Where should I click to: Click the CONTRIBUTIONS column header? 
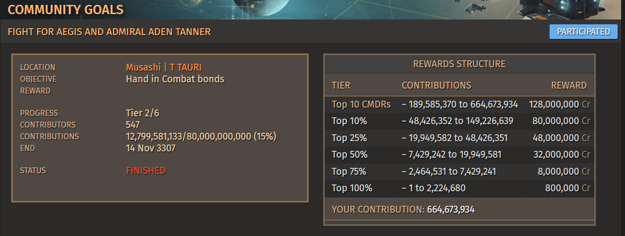tap(437, 86)
